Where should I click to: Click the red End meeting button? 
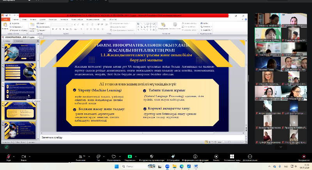coord(304,156)
